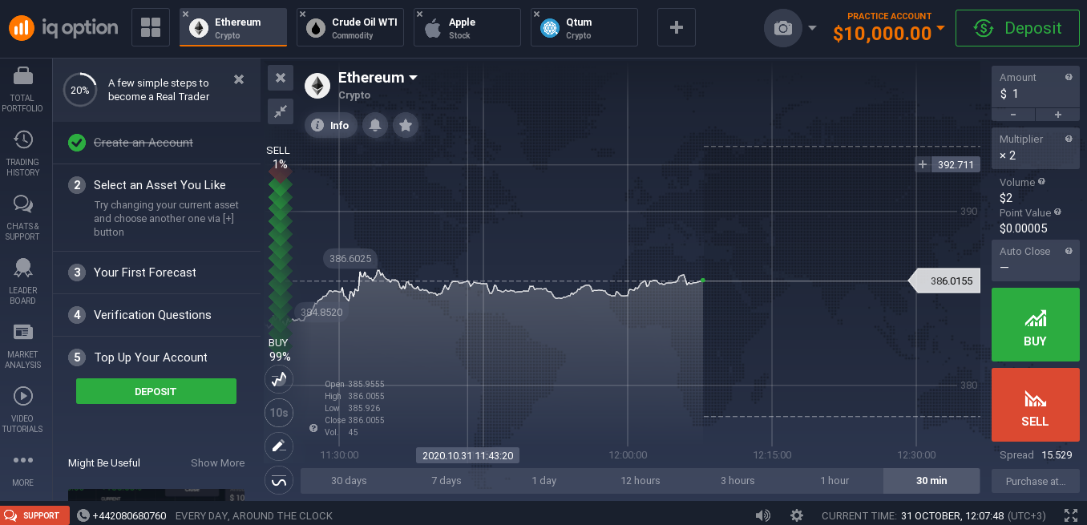1087x525 pixels.
Task: Open Total Portfolio briefcase icon
Action: tap(23, 77)
